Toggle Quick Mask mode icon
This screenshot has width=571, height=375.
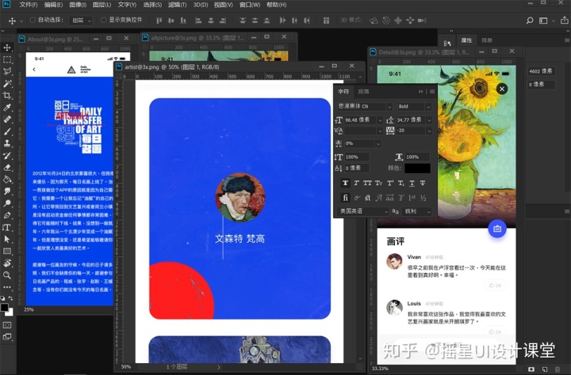(x=7, y=325)
